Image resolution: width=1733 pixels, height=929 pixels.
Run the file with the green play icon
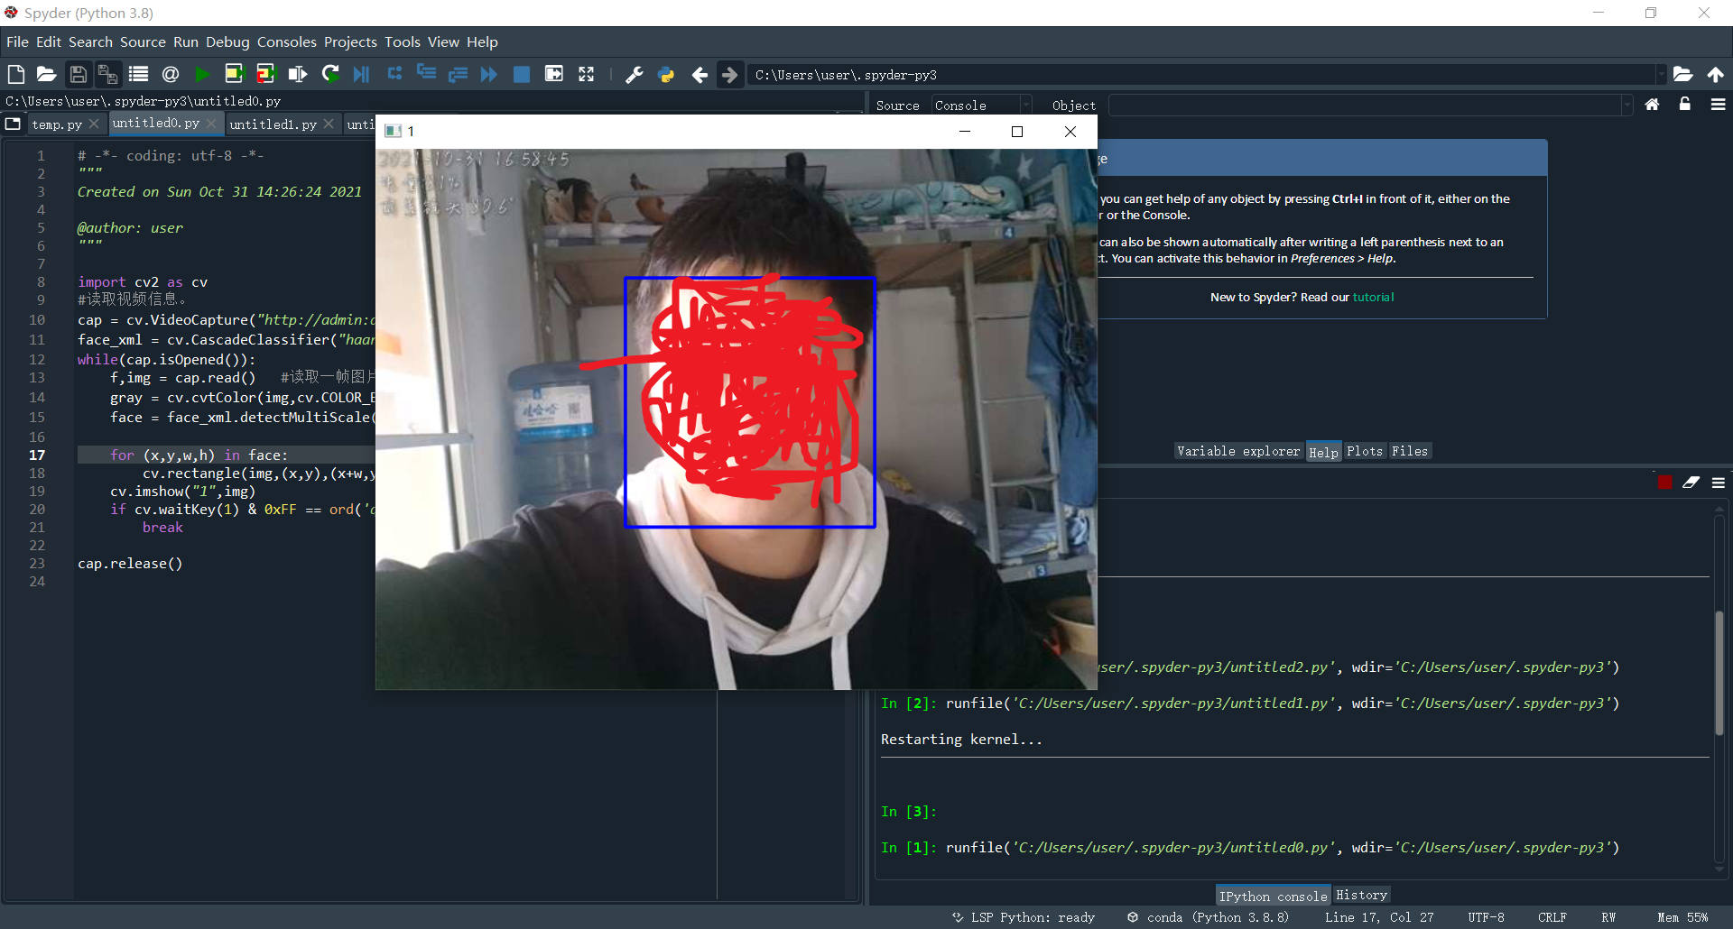point(202,74)
